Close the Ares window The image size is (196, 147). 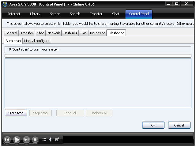click(187, 4)
